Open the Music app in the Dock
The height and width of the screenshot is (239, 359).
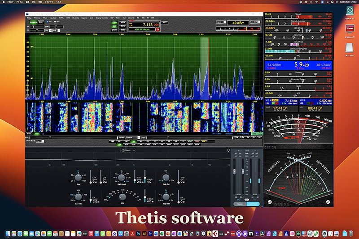click(91, 234)
